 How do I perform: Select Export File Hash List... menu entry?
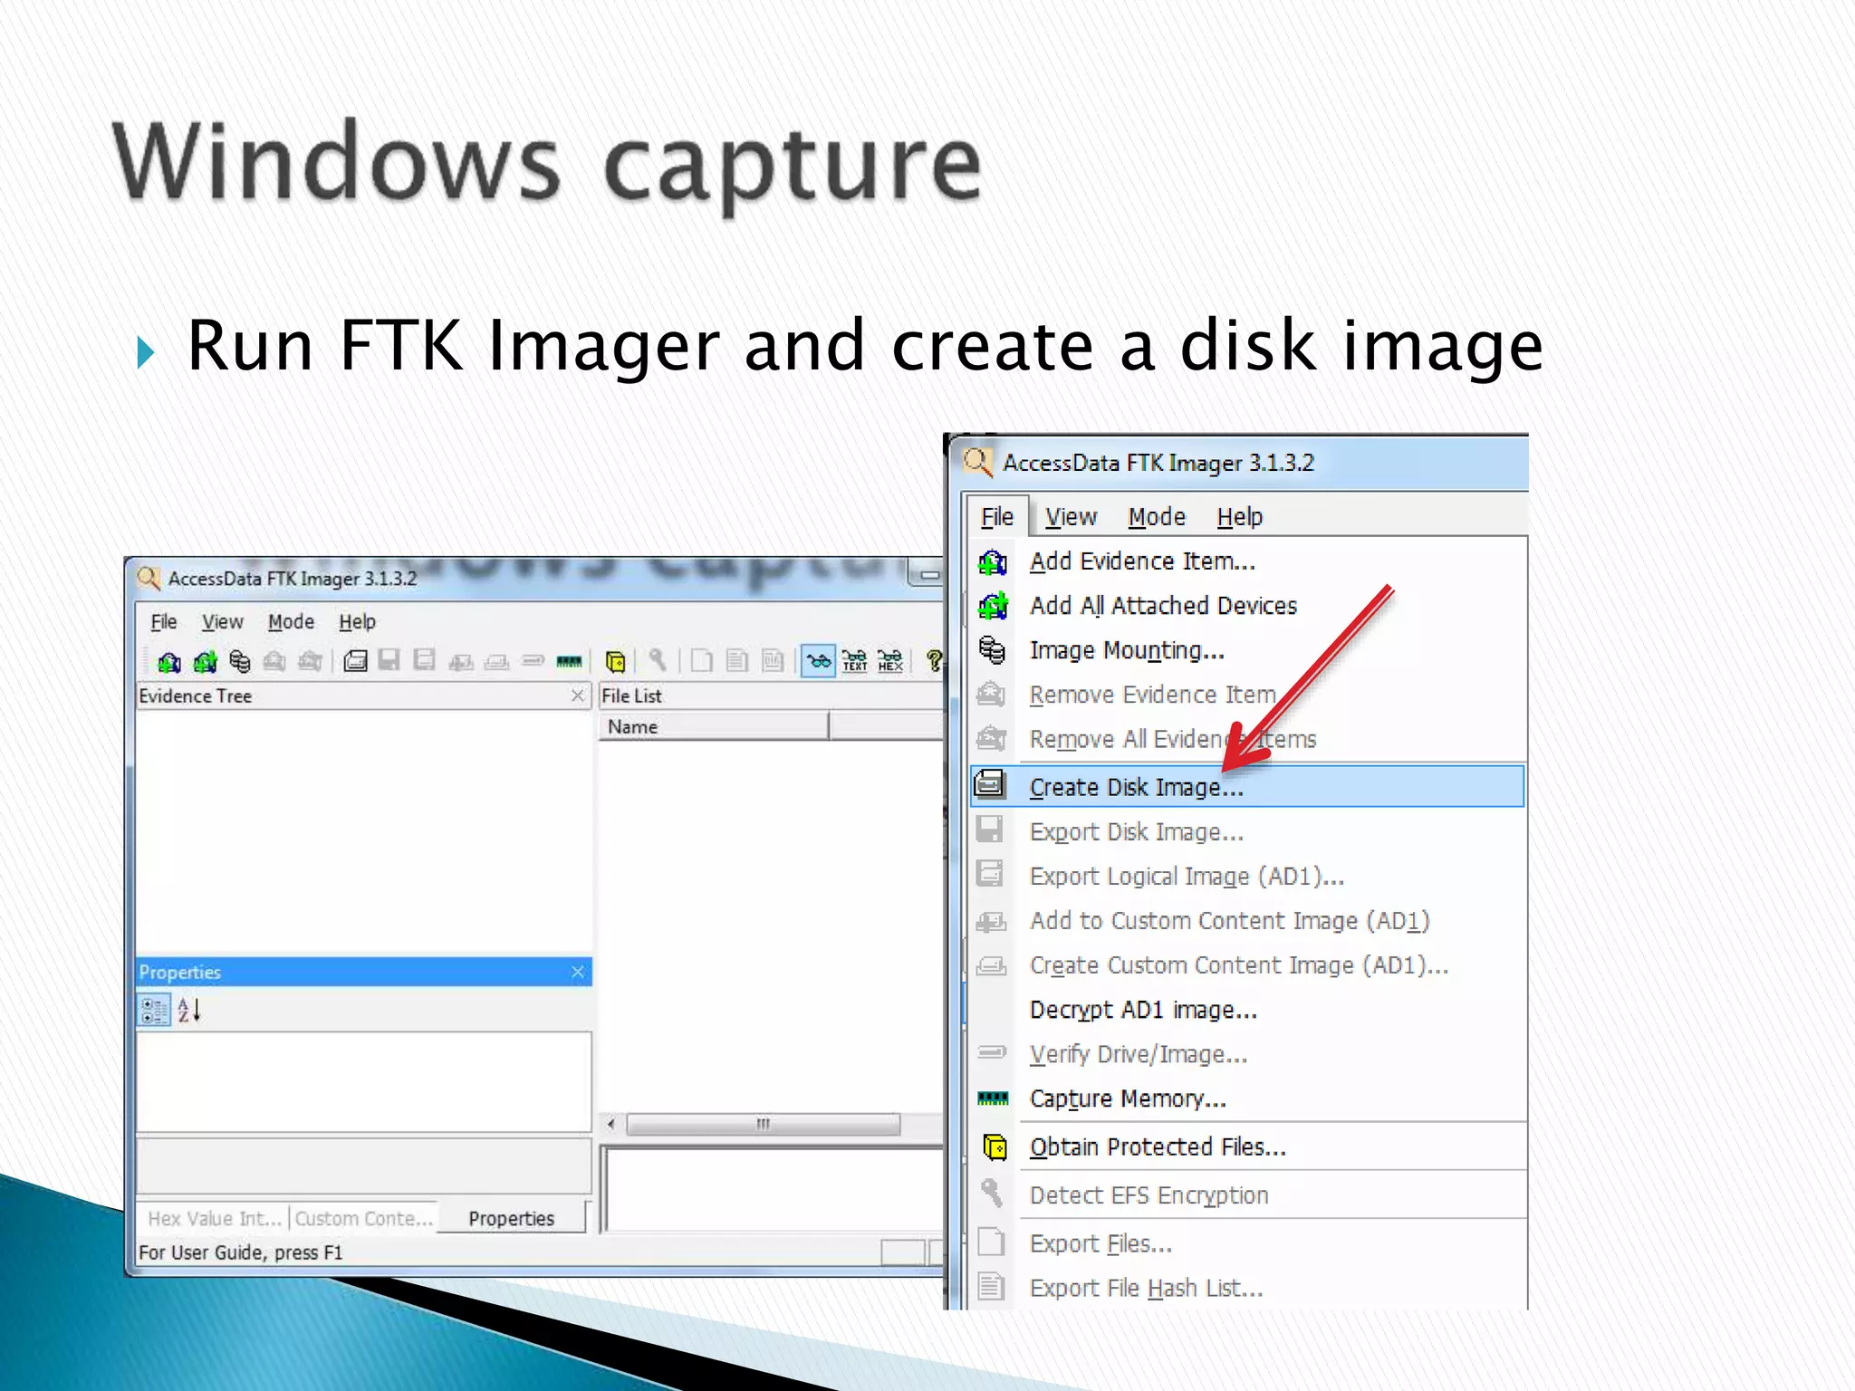[x=1248, y=1288]
